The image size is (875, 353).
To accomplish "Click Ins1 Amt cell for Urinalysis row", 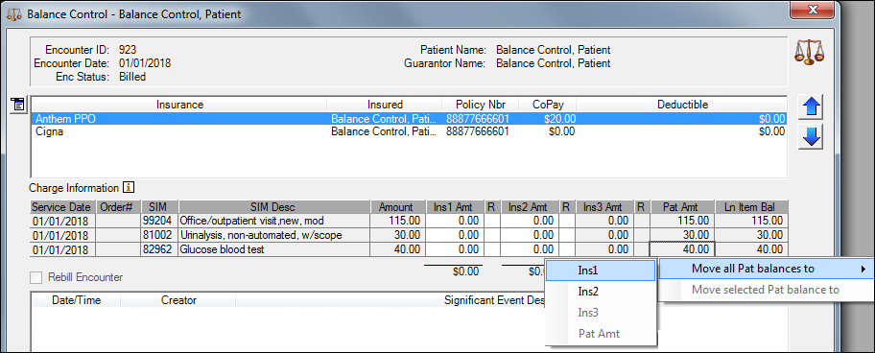I will pyautogui.click(x=455, y=235).
